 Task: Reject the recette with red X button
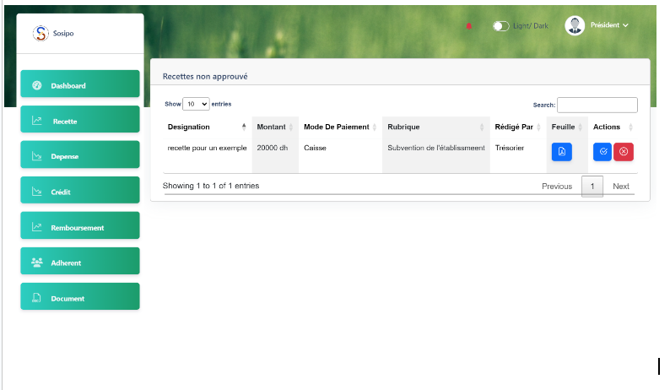(624, 152)
